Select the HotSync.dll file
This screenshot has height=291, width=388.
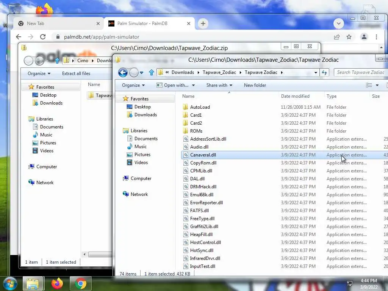point(202,250)
